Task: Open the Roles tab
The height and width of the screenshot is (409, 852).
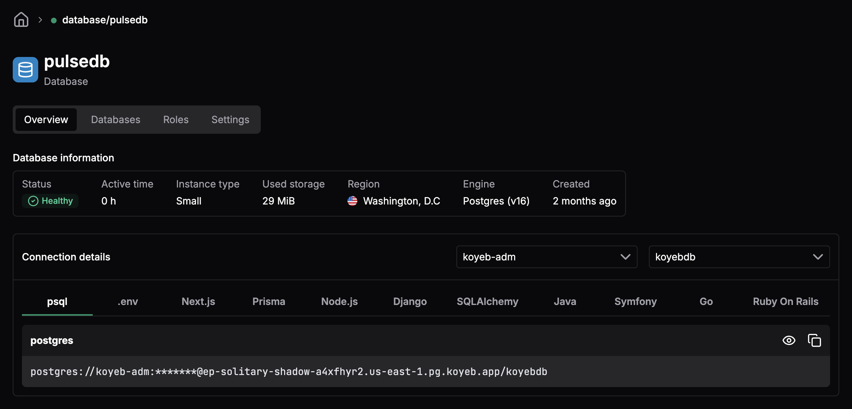Action: pyautogui.click(x=175, y=120)
